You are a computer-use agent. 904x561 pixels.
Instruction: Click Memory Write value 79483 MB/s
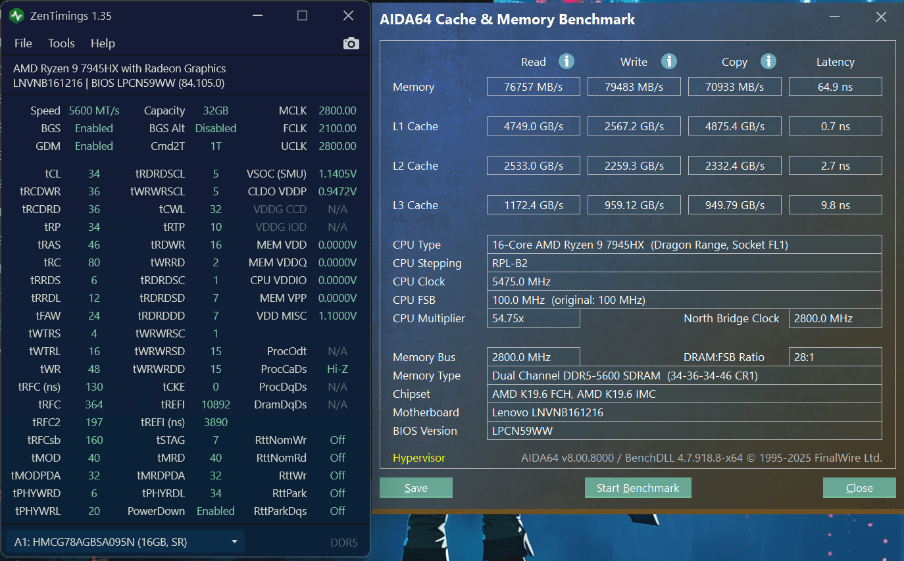634,87
